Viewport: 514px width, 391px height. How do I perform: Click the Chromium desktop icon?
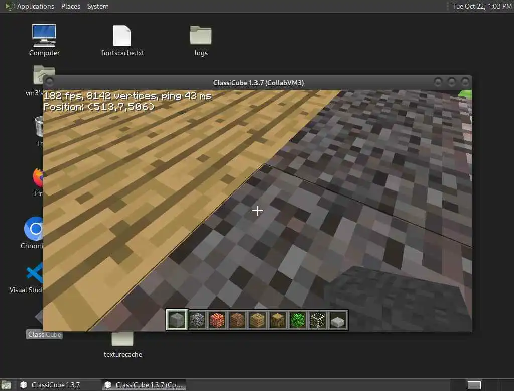(34, 229)
